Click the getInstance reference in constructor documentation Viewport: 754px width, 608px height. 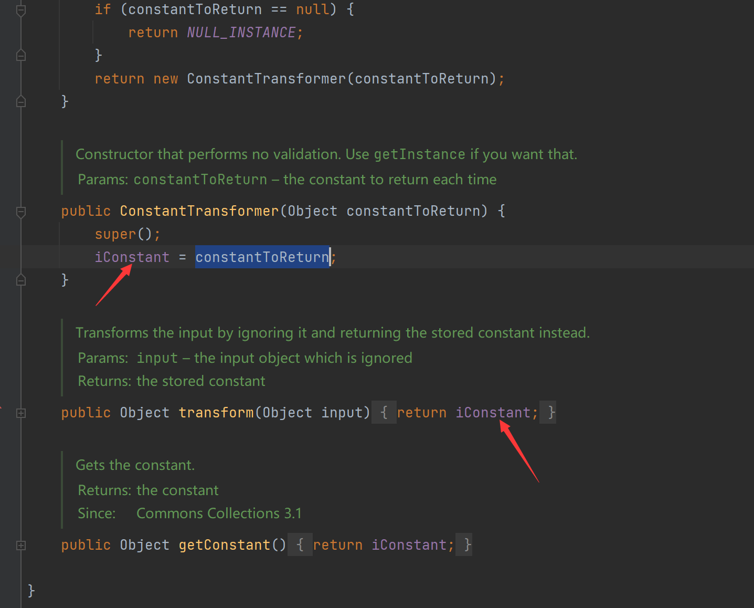(x=419, y=154)
